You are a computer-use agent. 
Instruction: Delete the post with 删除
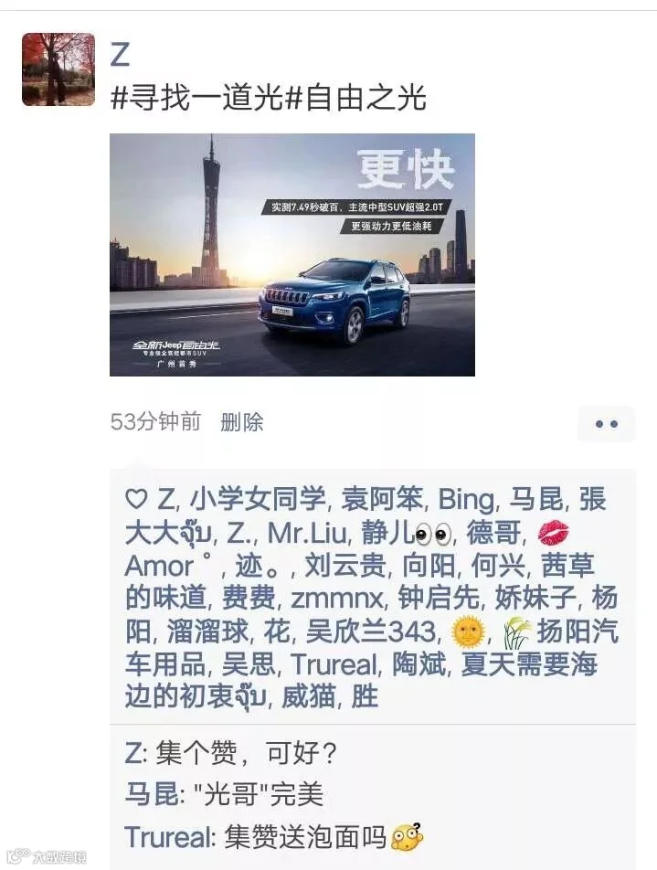pyautogui.click(x=241, y=422)
